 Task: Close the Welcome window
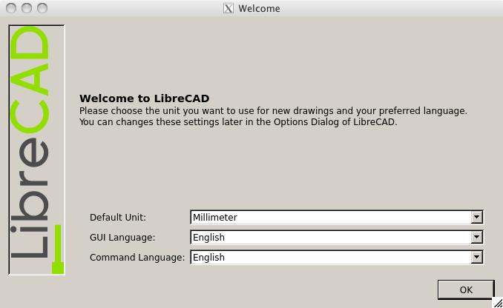(x=11, y=8)
